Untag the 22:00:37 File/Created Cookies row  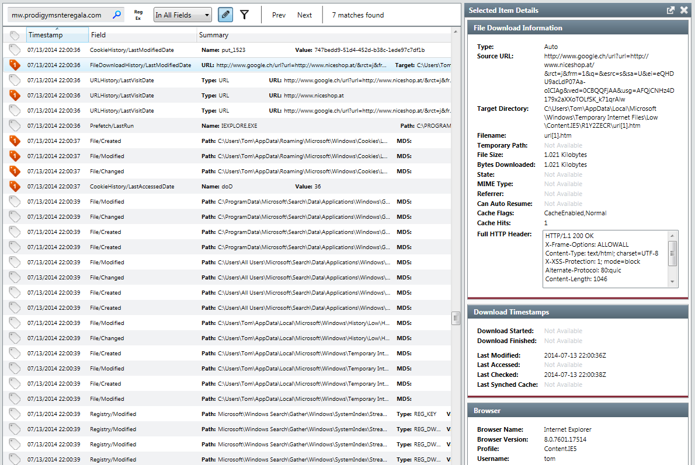click(x=15, y=141)
